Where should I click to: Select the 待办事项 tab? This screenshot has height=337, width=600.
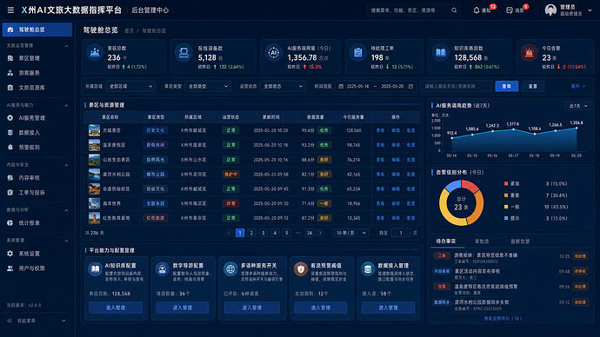tap(446, 241)
